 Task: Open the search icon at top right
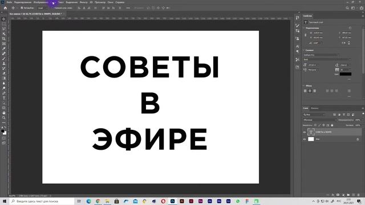pos(347,8)
